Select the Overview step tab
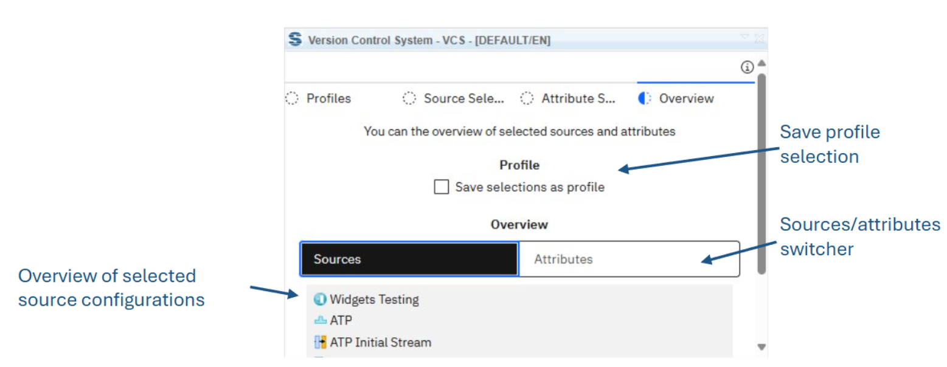The image size is (947, 367). (x=686, y=98)
